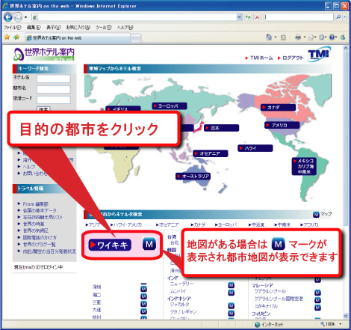This screenshot has width=351, height=330.
Task: Click the IE search box field
Action: [x=299, y=17]
